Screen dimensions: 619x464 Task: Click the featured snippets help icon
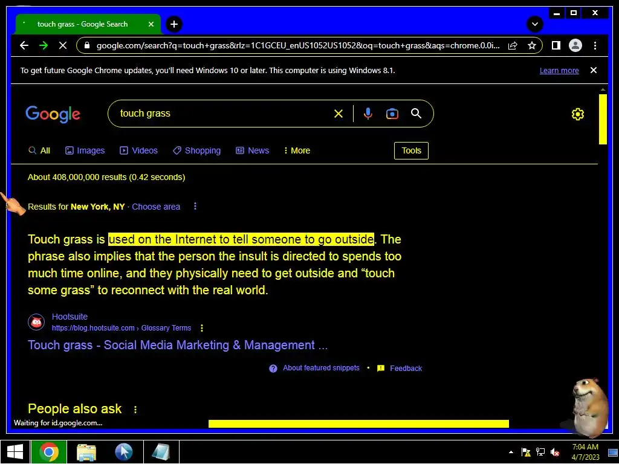click(x=273, y=369)
